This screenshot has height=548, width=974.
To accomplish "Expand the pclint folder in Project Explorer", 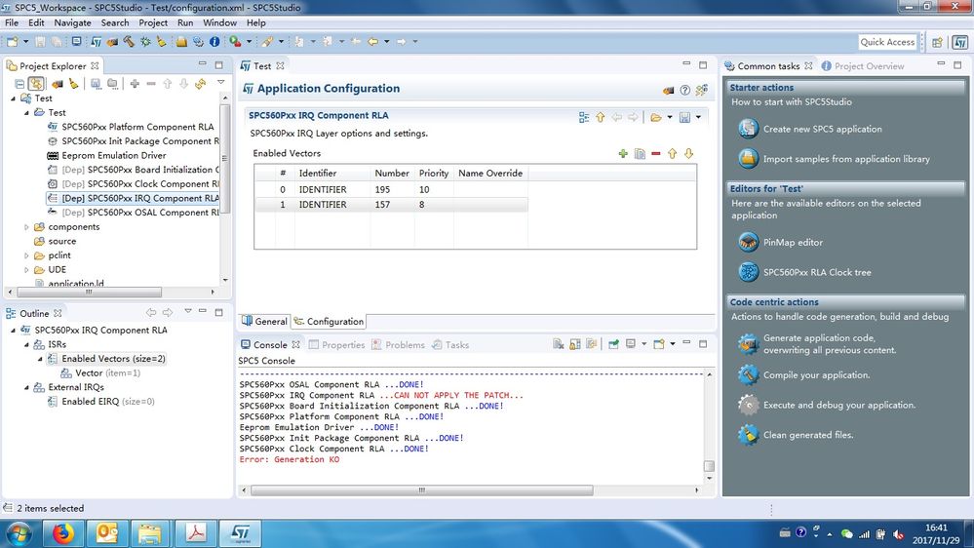I will click(26, 256).
